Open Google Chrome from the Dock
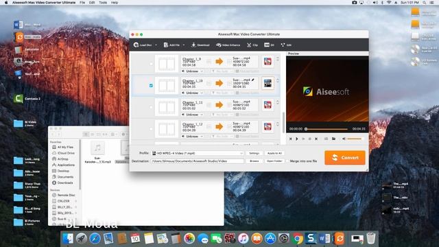The image size is (439, 247). pyautogui.click(x=297, y=239)
